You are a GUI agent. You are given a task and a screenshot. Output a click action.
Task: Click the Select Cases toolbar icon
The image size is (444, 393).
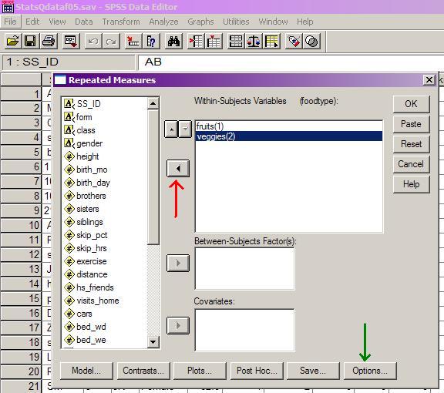coord(272,42)
